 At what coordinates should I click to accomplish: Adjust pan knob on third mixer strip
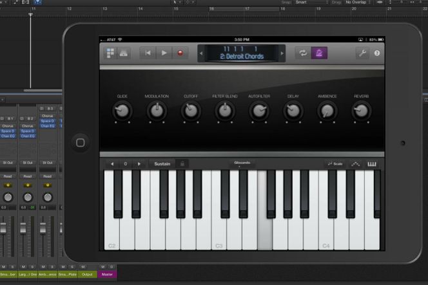(48, 197)
